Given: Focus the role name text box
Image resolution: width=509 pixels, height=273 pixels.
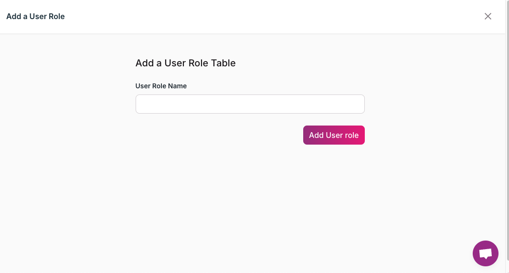Looking at the screenshot, I should coord(250,104).
